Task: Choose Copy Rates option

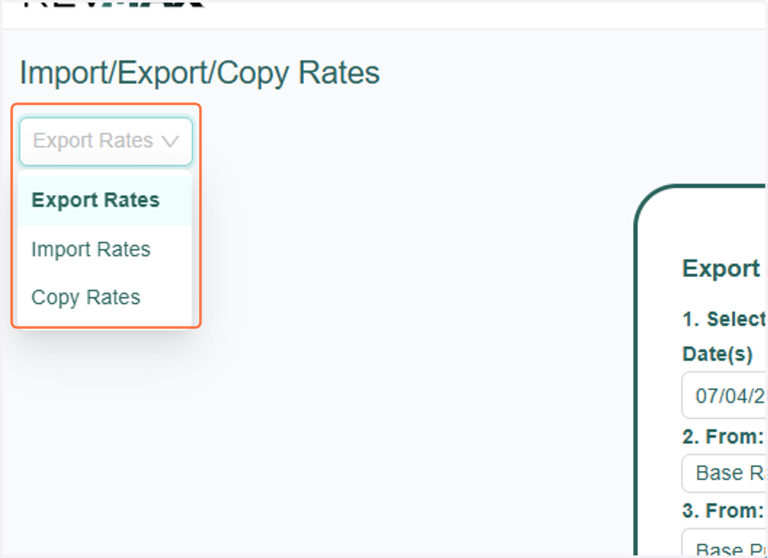Action: pyautogui.click(x=104, y=298)
